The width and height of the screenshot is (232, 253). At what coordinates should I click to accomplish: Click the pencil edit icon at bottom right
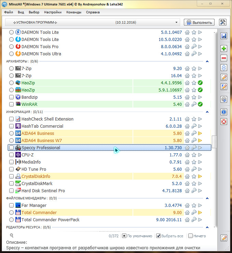(x=224, y=238)
